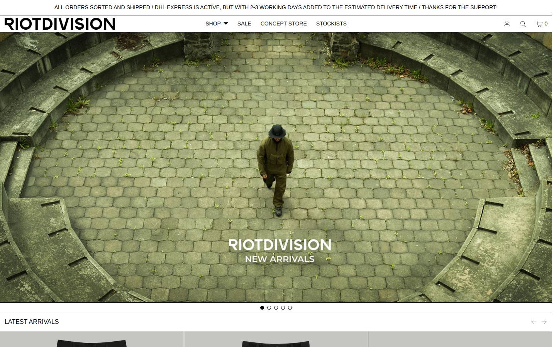Open the SALE menu item
The image size is (556, 347).
pyautogui.click(x=244, y=24)
